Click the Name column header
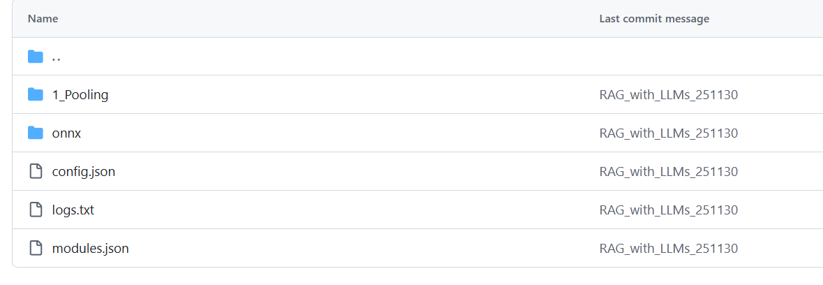Viewport: 823px width, 285px height. pyautogui.click(x=43, y=19)
